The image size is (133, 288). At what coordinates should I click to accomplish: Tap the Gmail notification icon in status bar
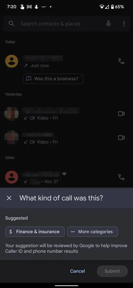coord(29,7)
